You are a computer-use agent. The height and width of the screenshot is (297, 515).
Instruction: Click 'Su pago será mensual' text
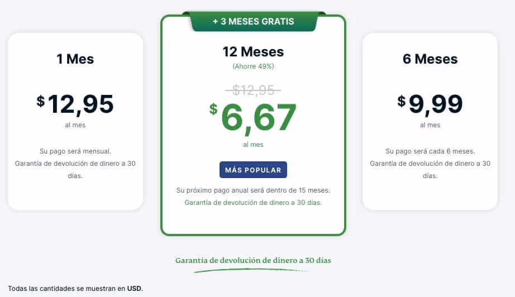(x=75, y=151)
